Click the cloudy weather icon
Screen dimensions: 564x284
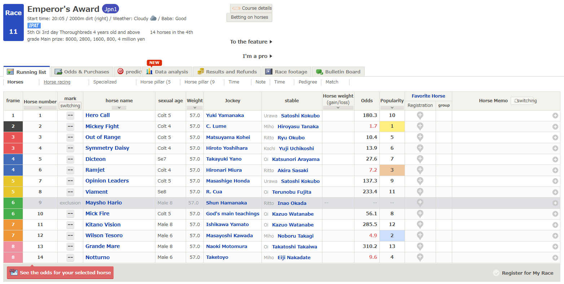point(153,18)
